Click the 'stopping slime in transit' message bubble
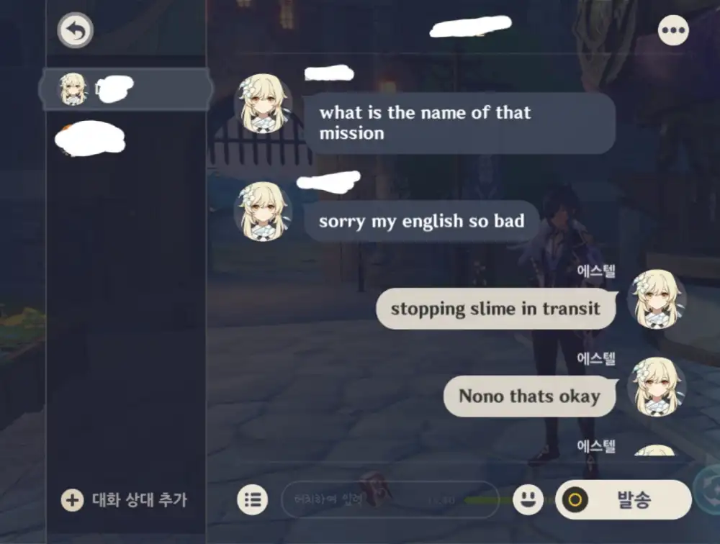 (495, 309)
